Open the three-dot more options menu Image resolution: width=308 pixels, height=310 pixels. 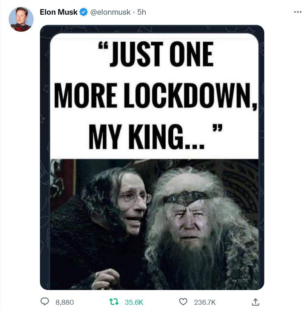point(298,12)
